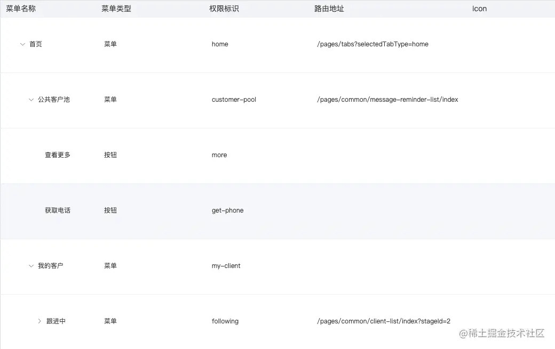Click the 路由地址 column header
Screen dimensions: 555x349
329,9
